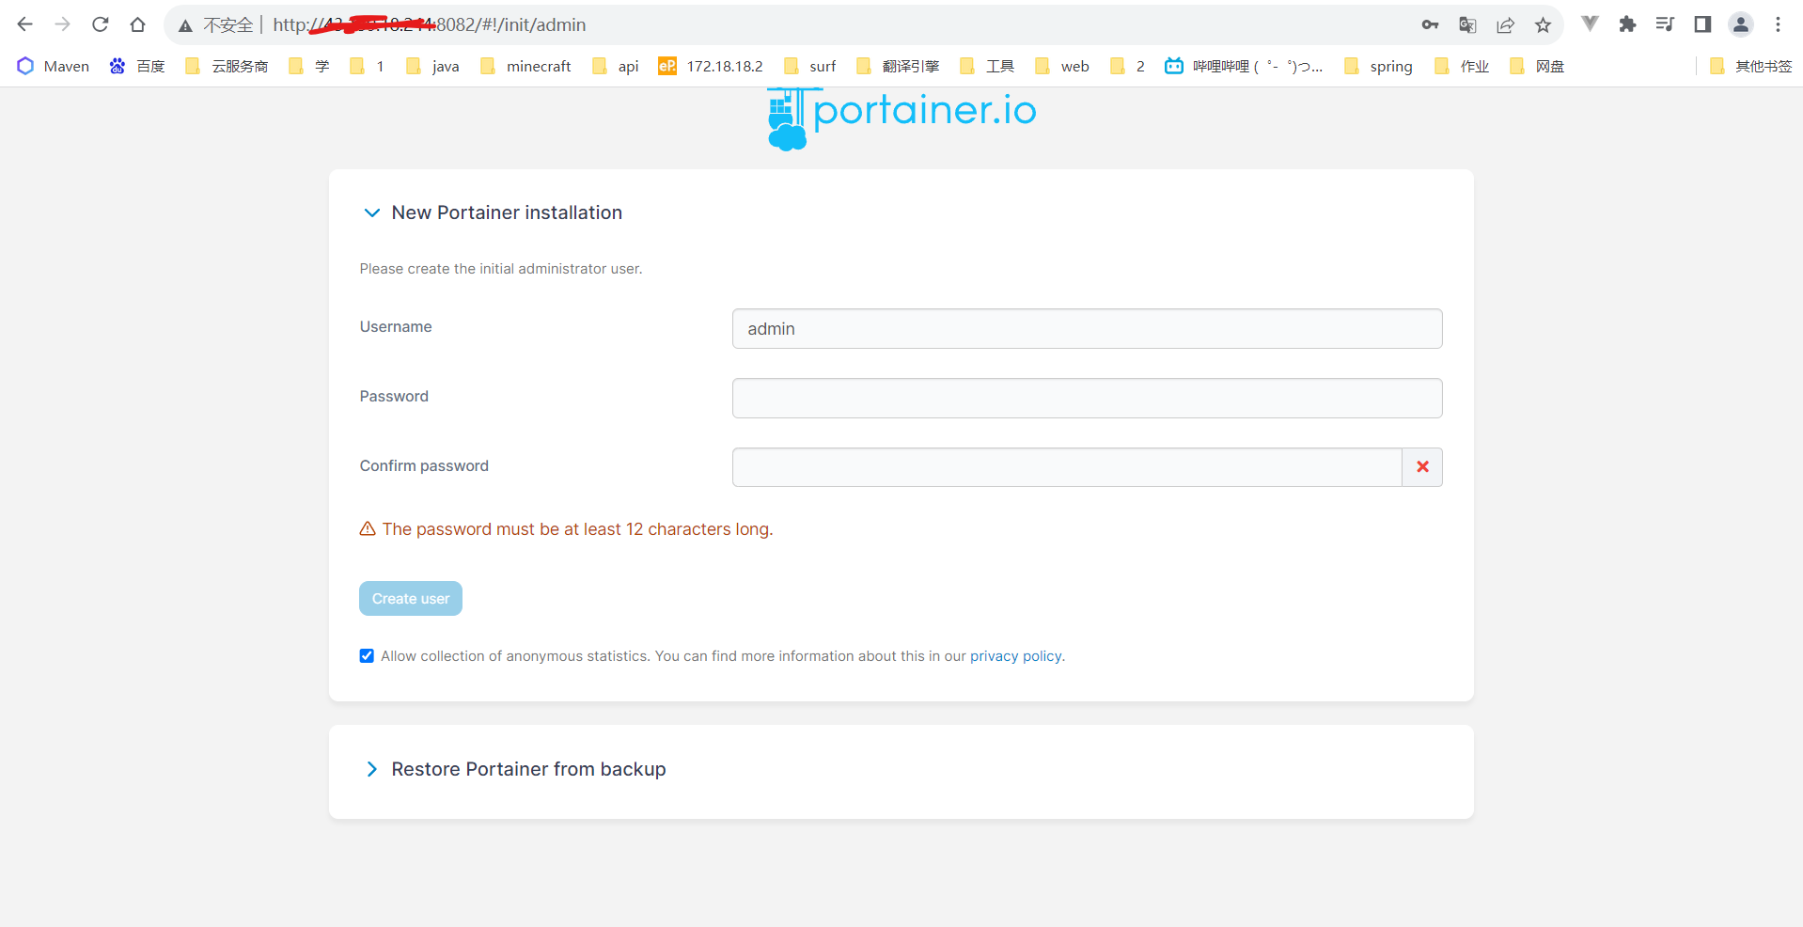Open the browser home page icon
Image resolution: width=1803 pixels, height=927 pixels.
click(138, 24)
